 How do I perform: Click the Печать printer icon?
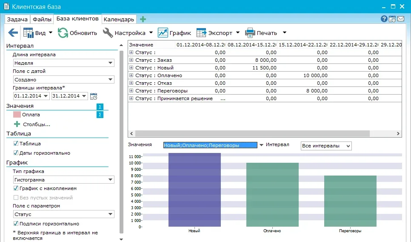point(250,33)
